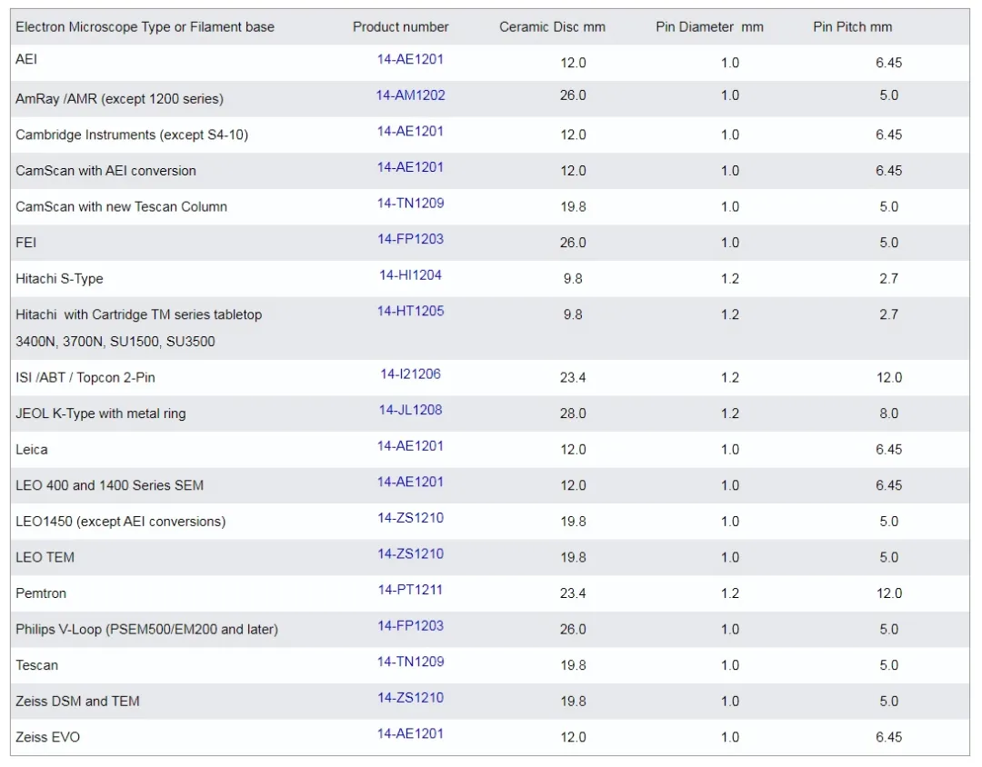Select 'Philips V-Loop (PSEM500/EM200 and later)' text
Viewport: 982px width, 767px height.
point(146,630)
